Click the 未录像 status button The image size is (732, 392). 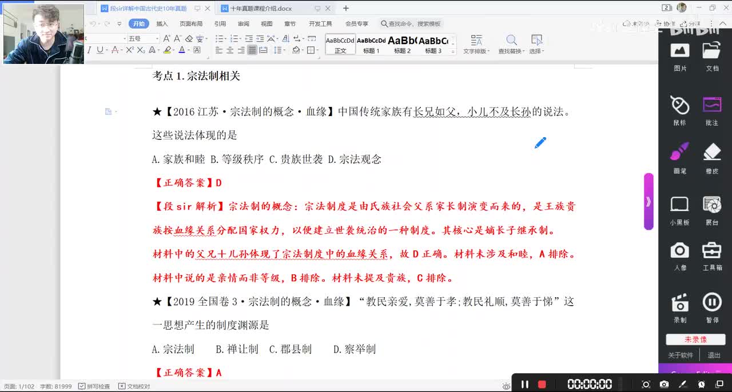(x=695, y=339)
